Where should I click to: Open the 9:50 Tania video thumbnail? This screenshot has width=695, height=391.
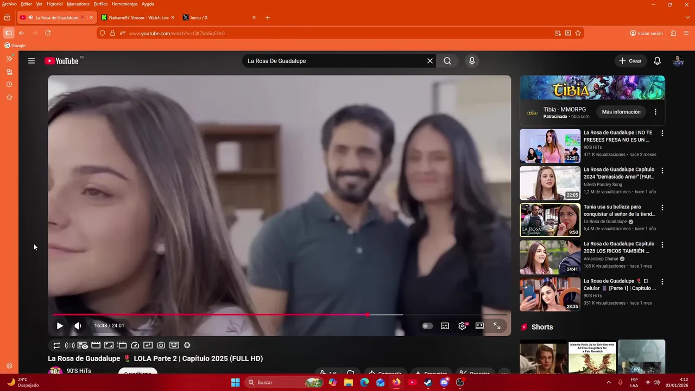[x=550, y=220]
